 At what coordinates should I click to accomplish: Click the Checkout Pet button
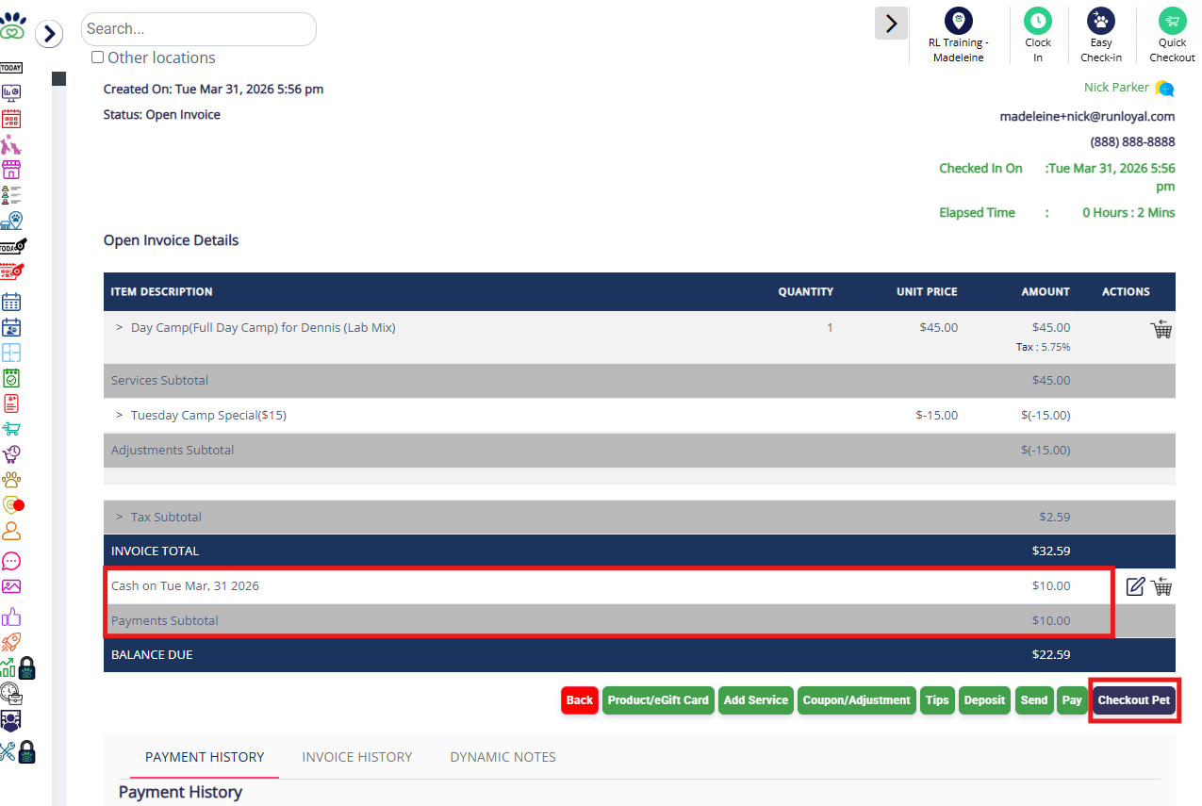tap(1134, 700)
